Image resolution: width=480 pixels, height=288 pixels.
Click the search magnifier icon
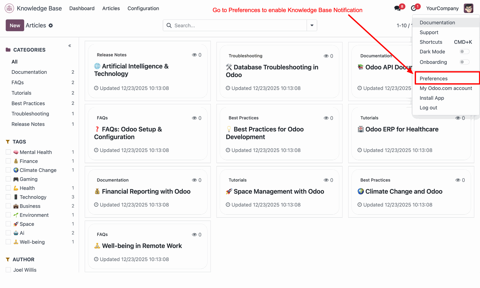coord(169,25)
